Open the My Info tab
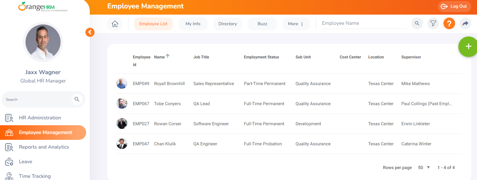Screen dimensions: 477x180 [x=193, y=24]
